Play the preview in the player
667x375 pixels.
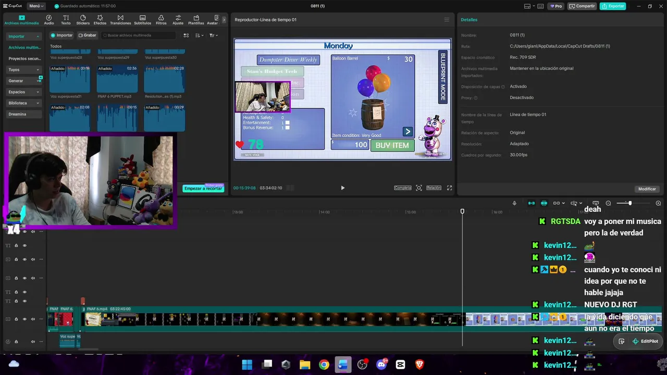tap(342, 188)
